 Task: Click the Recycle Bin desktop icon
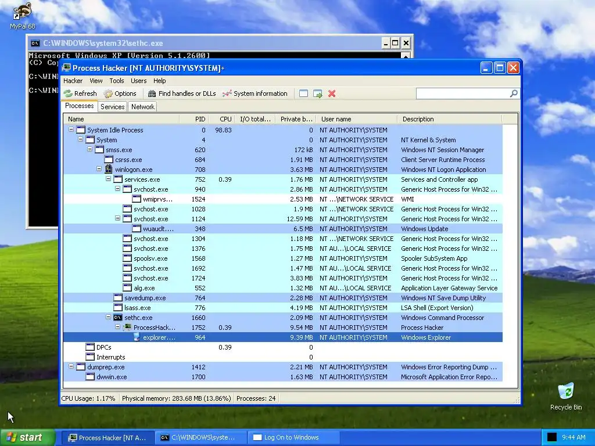tap(566, 397)
